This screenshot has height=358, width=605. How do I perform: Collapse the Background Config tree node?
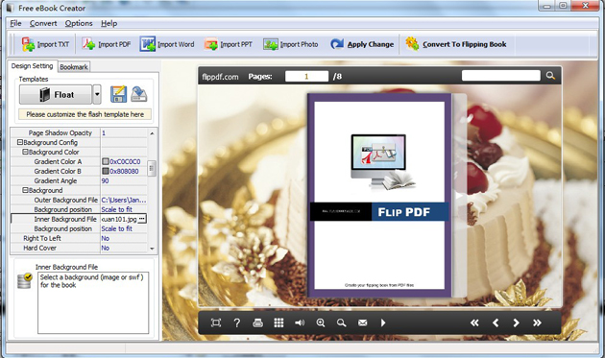tap(19, 142)
